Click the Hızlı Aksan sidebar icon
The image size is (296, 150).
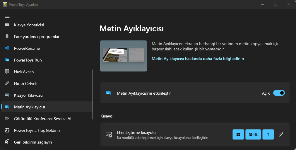[x=7, y=71]
